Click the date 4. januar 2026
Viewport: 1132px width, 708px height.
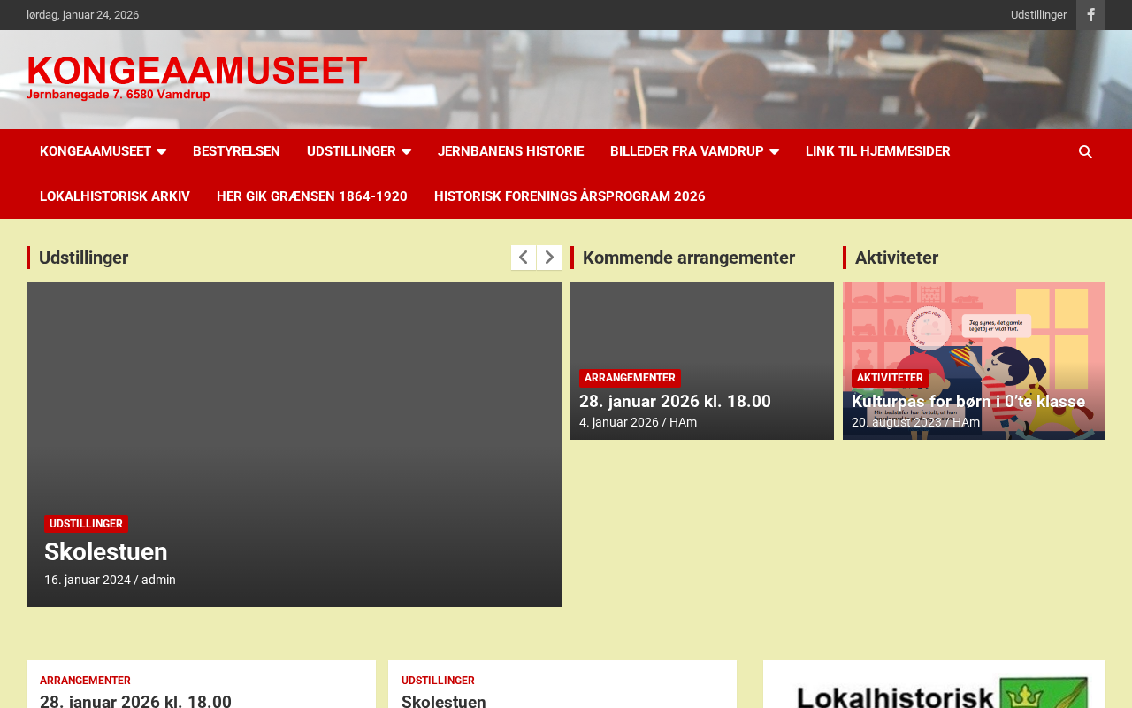click(x=619, y=422)
